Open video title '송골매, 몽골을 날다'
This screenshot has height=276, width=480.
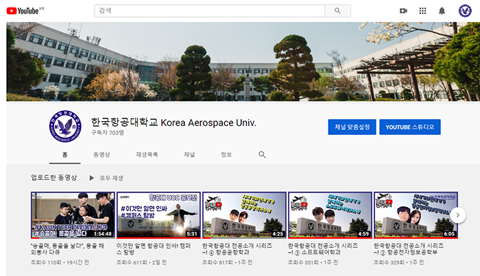68,249
